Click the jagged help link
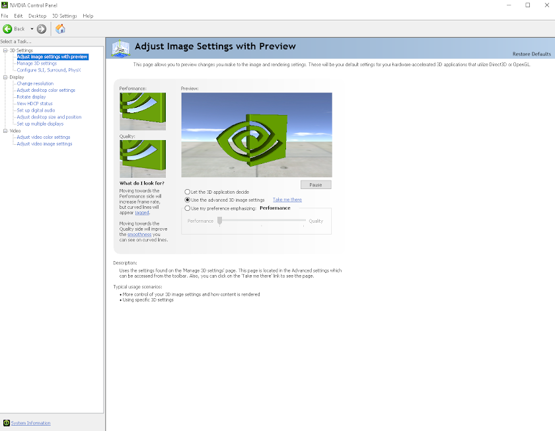555x431 pixels. pos(142,212)
